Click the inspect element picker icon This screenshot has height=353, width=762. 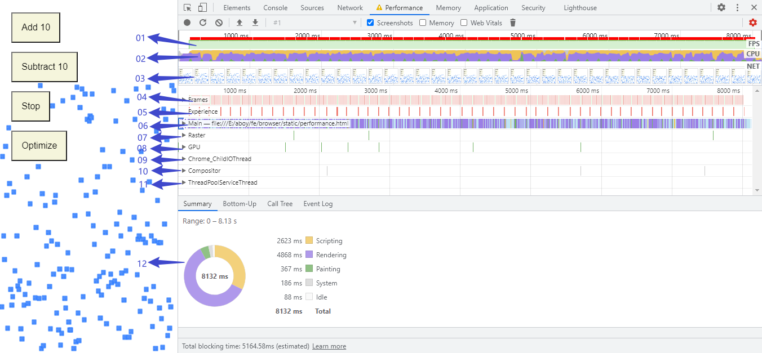pyautogui.click(x=188, y=8)
